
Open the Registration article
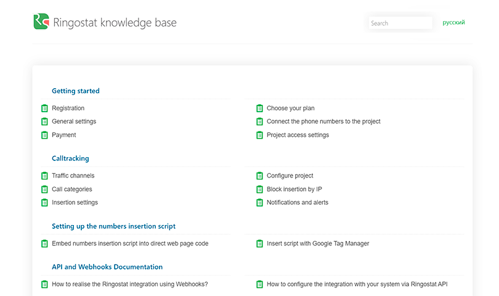68,108
